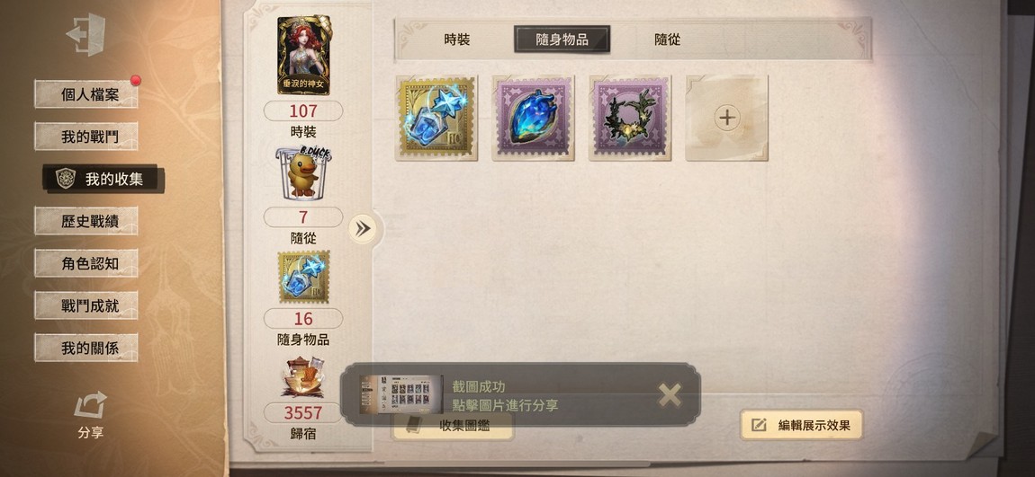Select the blue heart gem accessory
The image size is (1035, 477).
pyautogui.click(x=533, y=118)
